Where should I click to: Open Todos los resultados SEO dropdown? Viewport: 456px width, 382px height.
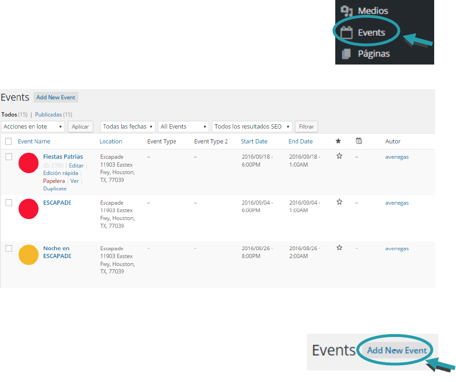(x=252, y=126)
